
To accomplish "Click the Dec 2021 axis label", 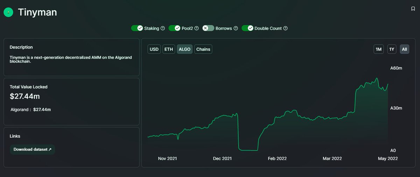I will (222, 158).
